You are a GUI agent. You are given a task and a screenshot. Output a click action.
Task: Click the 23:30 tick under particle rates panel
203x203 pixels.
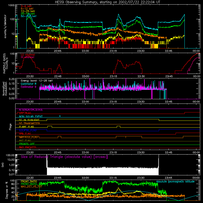tap(141, 76)
